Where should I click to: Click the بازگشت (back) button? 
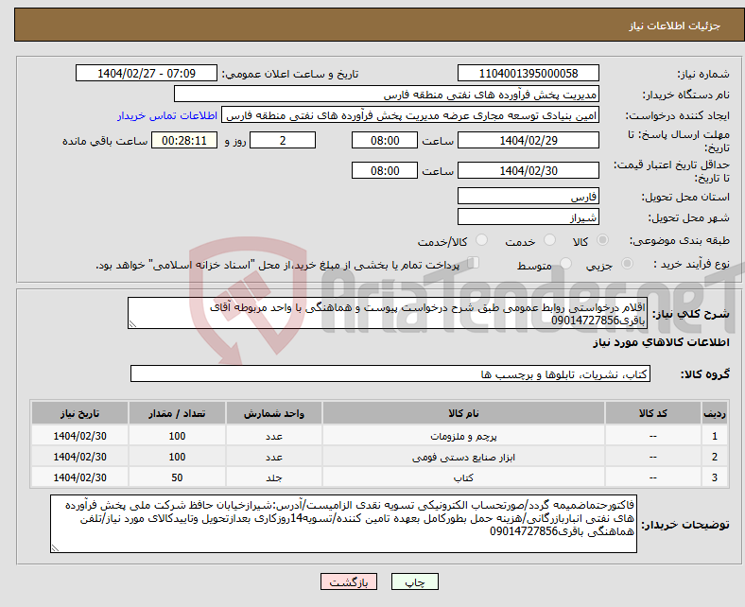pos(348,581)
